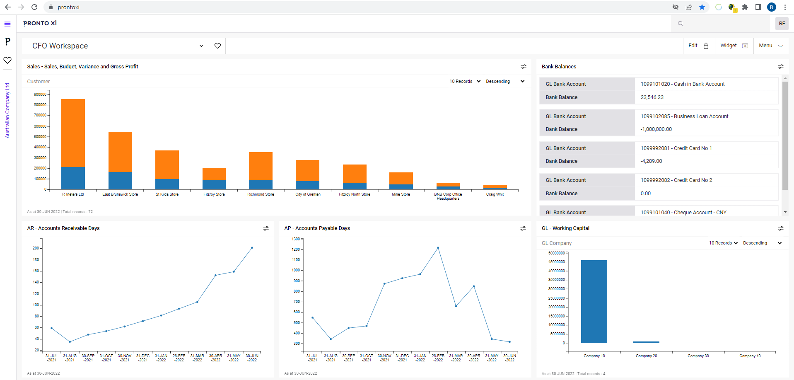Select the favorites heart icon in left sidebar

(7, 61)
